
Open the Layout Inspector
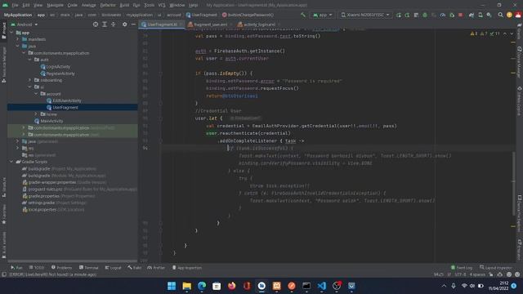495,268
